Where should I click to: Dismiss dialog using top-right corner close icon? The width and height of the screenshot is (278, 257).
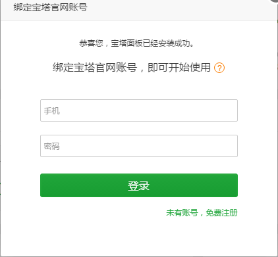point(275,1)
